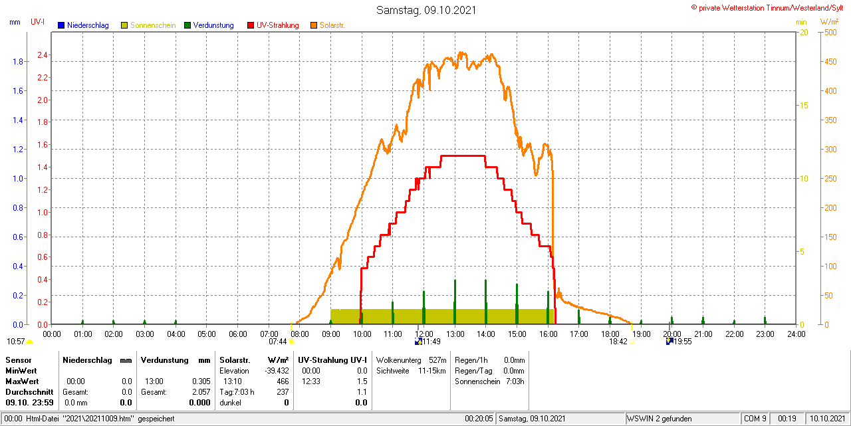851x426 pixels.
Task: Click the MinWert row label
Action: coord(21,370)
